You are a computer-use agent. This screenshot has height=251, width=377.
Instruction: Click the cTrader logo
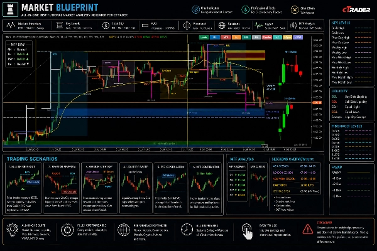tap(356, 10)
